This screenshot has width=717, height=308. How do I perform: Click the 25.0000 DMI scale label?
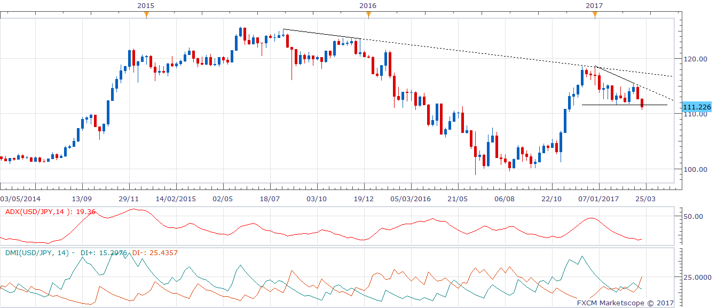click(x=697, y=278)
